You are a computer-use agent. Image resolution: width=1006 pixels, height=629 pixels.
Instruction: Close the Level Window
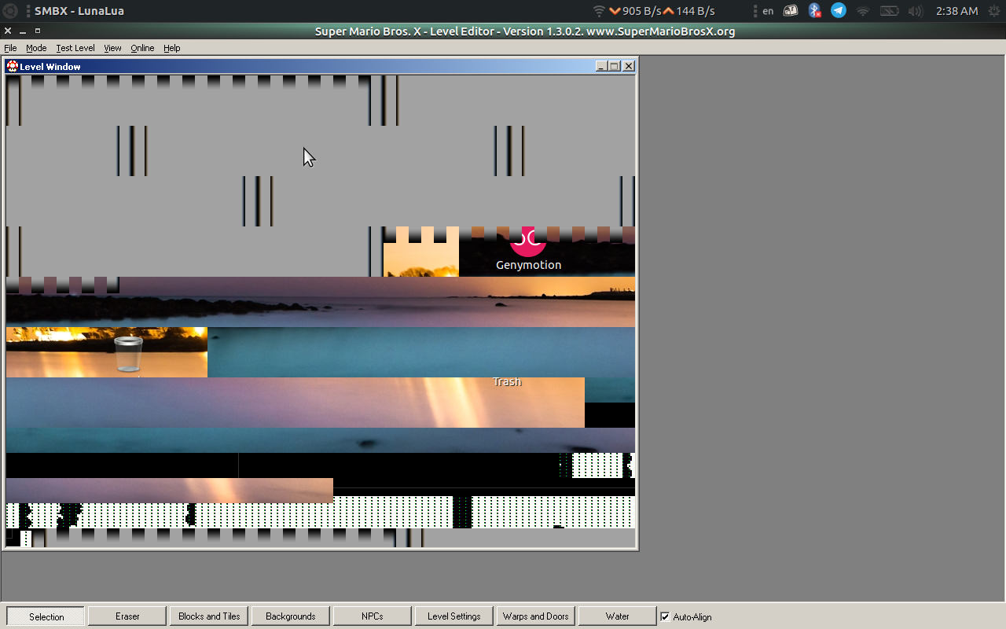coord(629,67)
